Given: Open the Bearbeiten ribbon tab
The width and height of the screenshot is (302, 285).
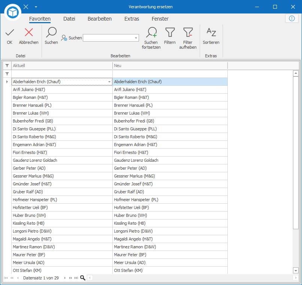Looking at the screenshot, I should (x=100, y=19).
